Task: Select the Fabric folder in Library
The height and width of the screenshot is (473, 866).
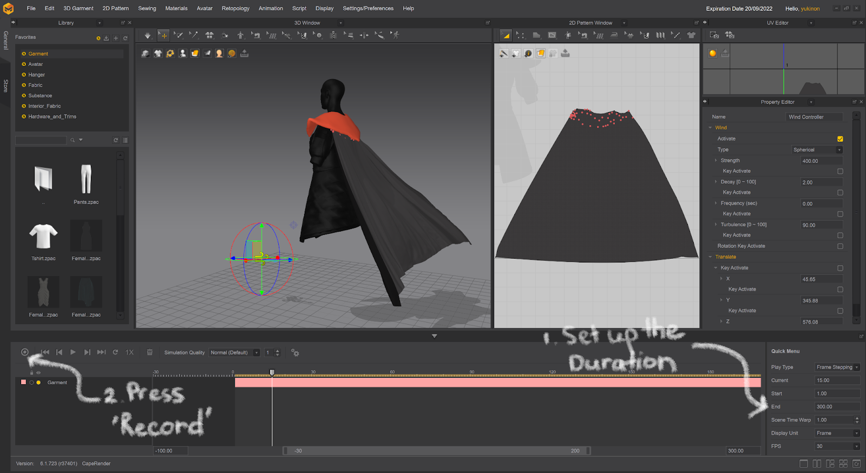Action: 35,86
